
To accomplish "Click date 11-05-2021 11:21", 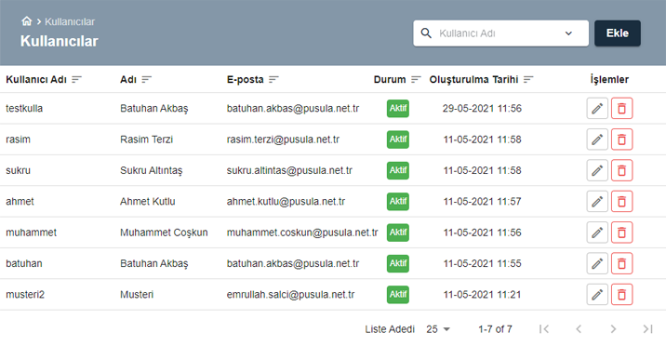I will click(482, 294).
